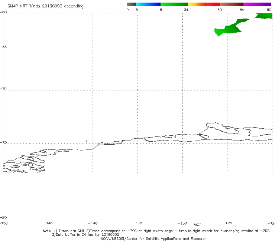275x241 pixels.
Task: Click the dark green wind patch at top-right corner
Action: pos(265,16)
